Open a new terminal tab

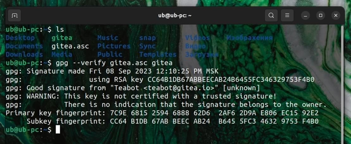point(15,16)
